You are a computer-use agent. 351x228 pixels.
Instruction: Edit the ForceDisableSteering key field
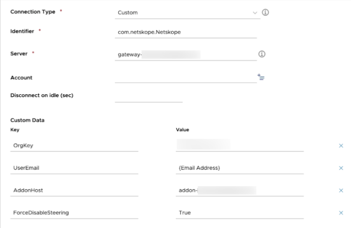[x=74, y=212]
